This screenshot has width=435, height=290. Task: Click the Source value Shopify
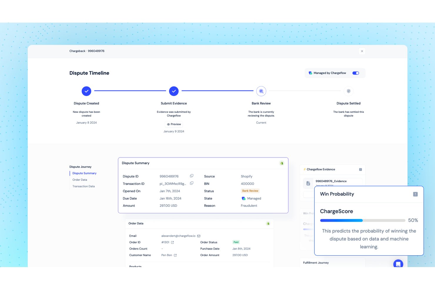(x=247, y=177)
